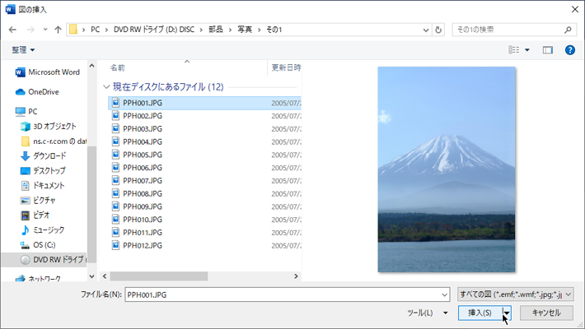Refresh the current folder listing
This screenshot has width=585, height=329.
[438, 30]
